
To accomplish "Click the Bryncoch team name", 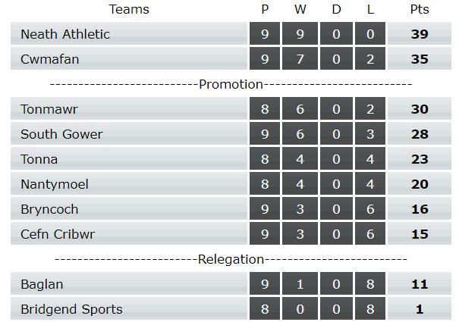I will pos(49,209).
